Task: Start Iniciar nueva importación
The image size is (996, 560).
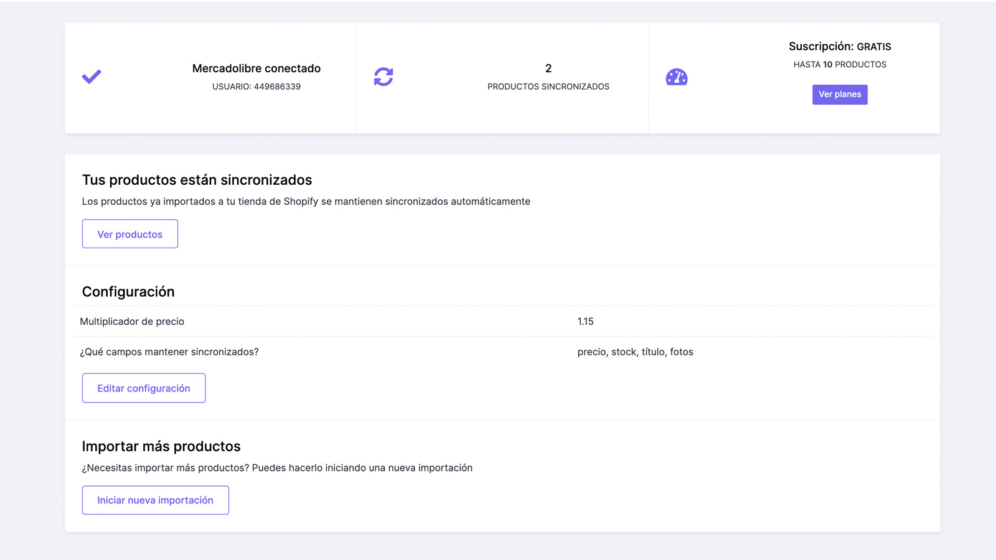Action: point(156,500)
